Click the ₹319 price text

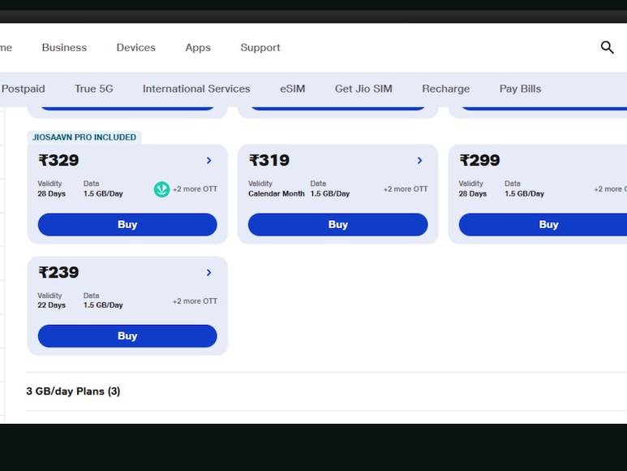(x=269, y=161)
